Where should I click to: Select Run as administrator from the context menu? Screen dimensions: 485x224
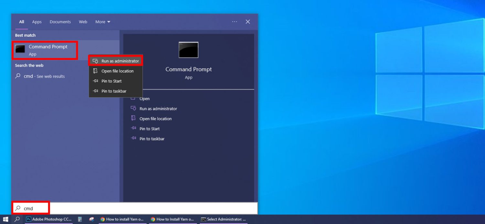119,60
